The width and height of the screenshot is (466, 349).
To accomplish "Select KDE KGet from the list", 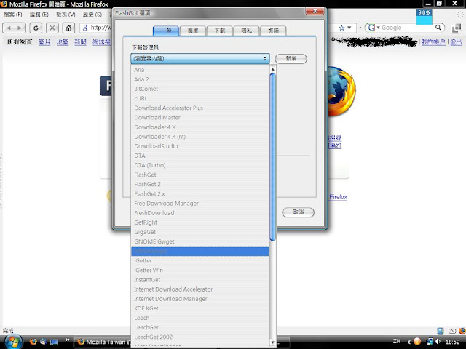I will coord(200,308).
